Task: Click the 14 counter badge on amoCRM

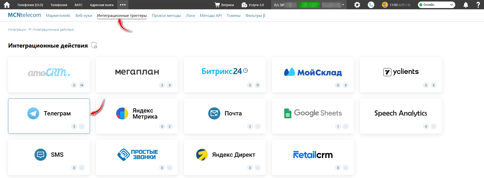Action: 82,85
